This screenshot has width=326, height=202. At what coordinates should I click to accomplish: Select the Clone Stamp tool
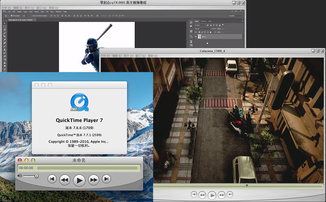5,50
